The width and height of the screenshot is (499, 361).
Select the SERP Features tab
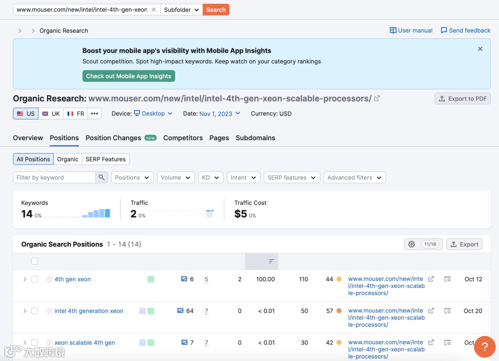tap(105, 159)
